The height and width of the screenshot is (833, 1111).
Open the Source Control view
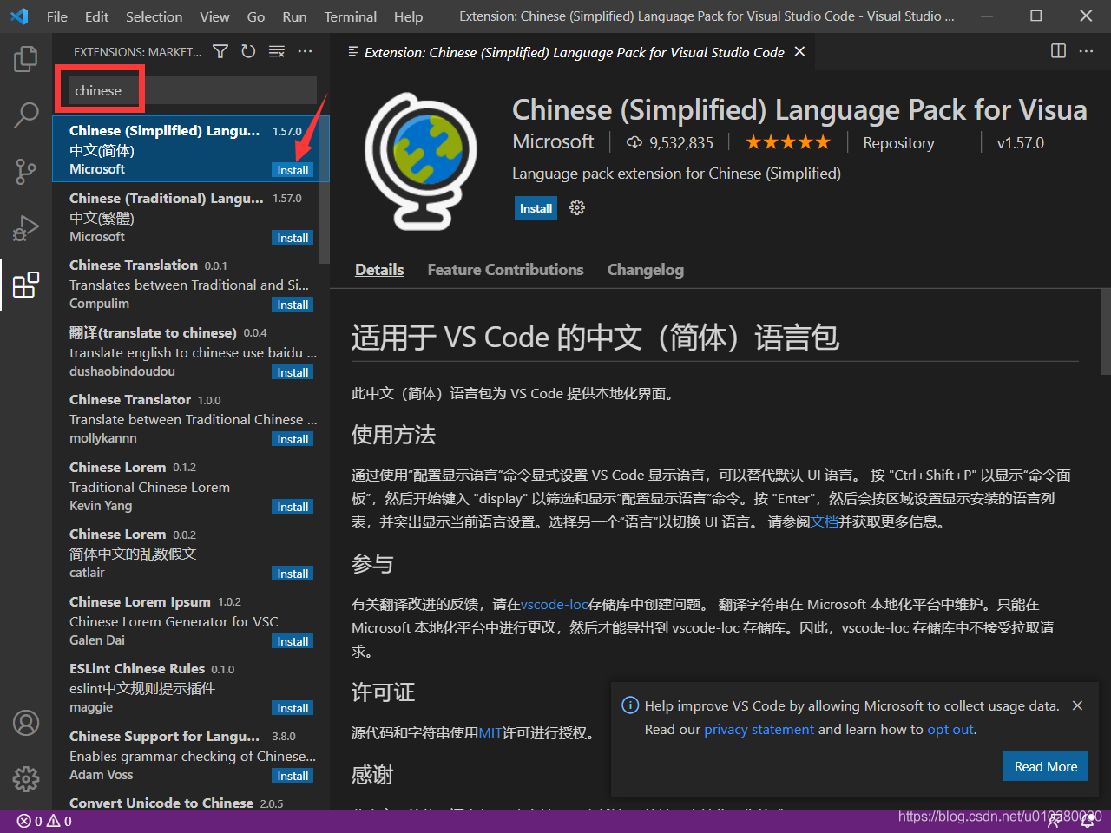[26, 171]
